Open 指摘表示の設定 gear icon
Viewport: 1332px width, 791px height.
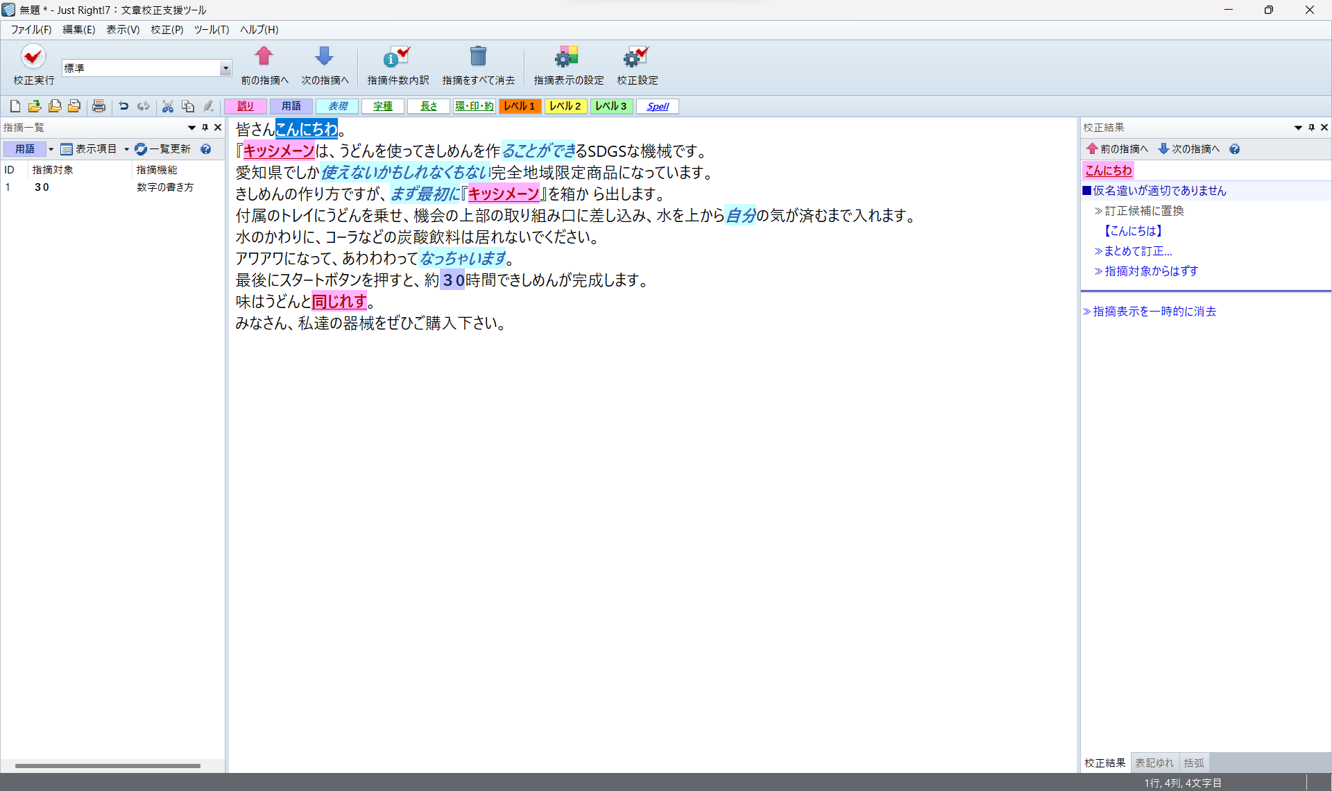click(x=567, y=57)
